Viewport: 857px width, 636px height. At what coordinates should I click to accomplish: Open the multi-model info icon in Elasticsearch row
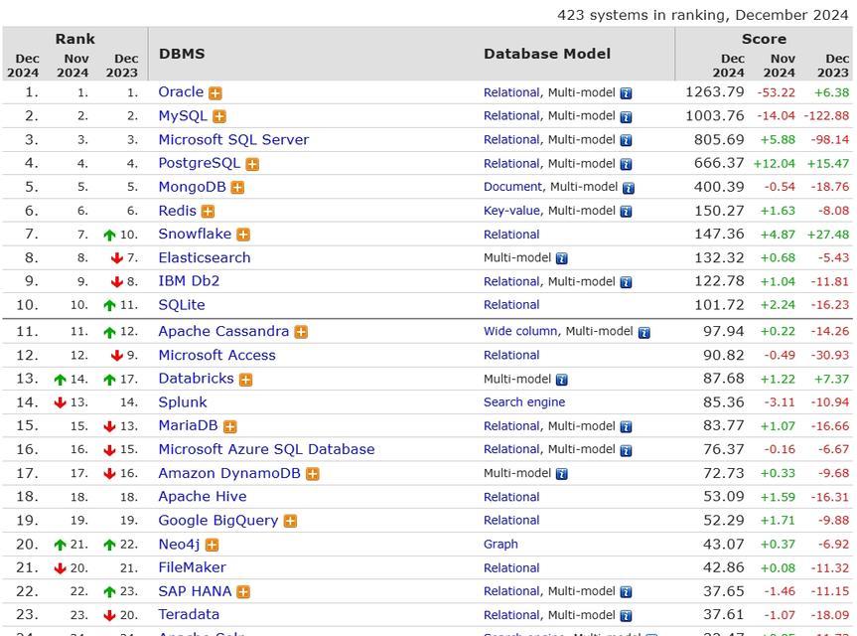pyautogui.click(x=562, y=258)
